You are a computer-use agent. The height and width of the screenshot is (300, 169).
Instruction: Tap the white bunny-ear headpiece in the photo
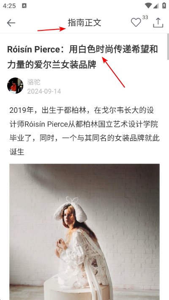click(x=71, y=210)
